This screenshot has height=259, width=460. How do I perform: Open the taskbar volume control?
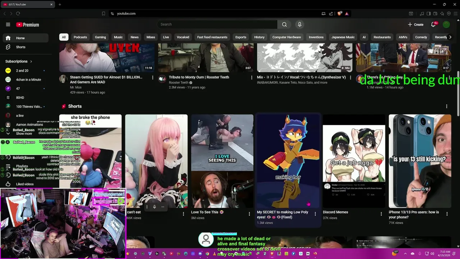pos(432,254)
